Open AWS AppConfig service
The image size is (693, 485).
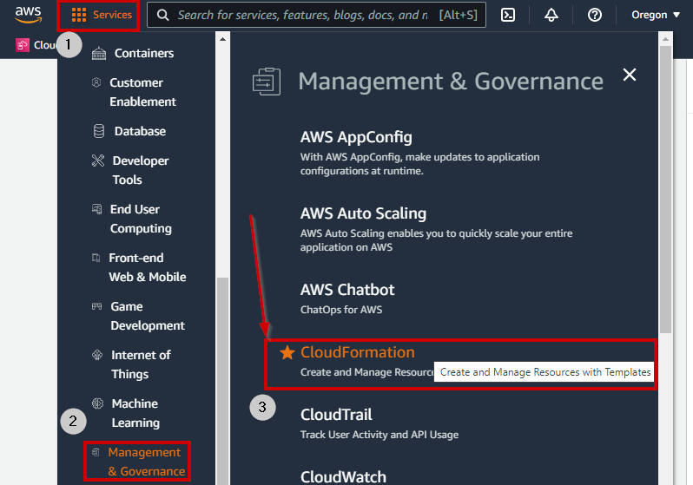[x=356, y=137]
